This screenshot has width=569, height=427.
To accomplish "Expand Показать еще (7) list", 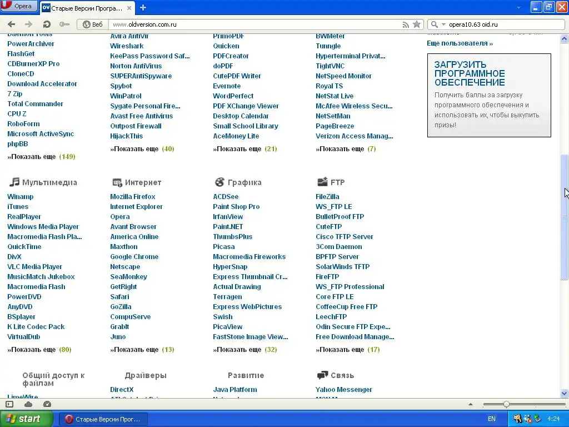I will click(x=346, y=149).
